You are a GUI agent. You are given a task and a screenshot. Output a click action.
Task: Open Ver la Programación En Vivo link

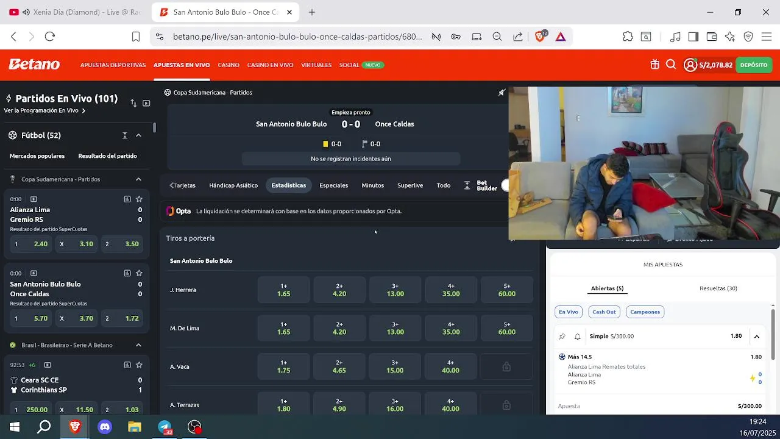(x=44, y=110)
